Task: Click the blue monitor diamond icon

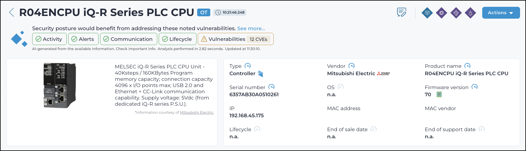Action: pos(427,13)
